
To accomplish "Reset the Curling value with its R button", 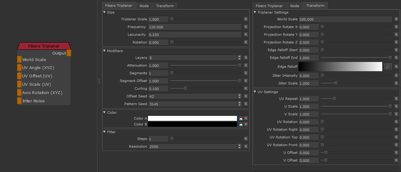I will (x=246, y=88).
